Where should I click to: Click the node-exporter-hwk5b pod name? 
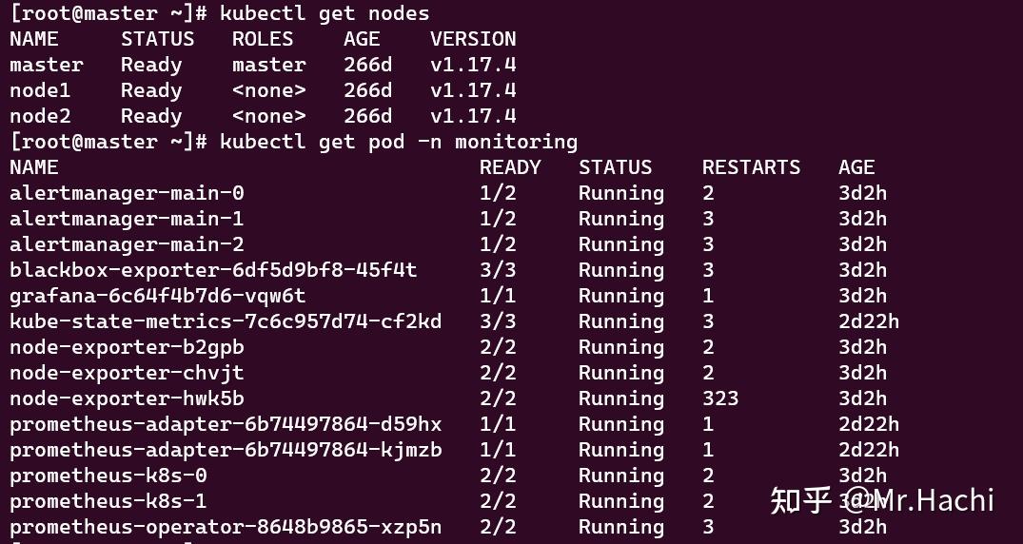(x=127, y=398)
